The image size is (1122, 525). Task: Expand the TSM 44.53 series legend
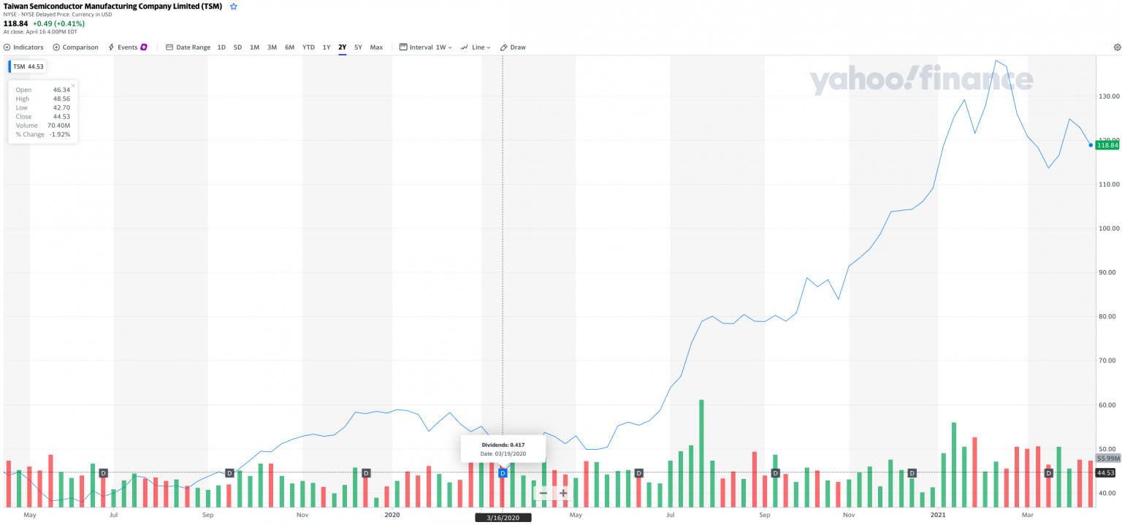point(28,66)
